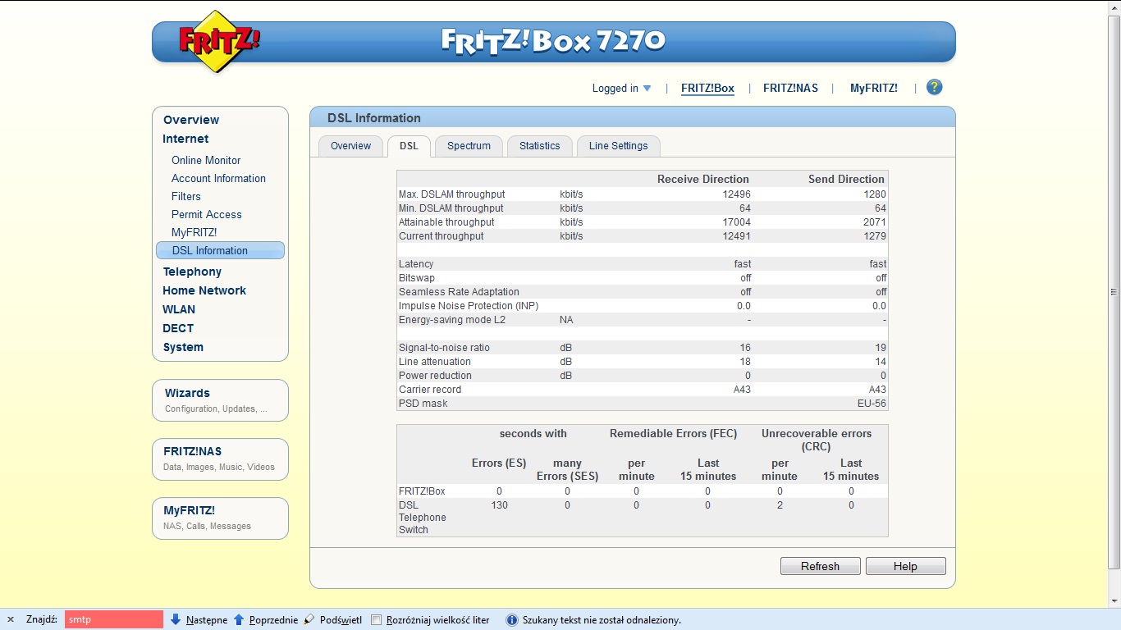Expand Telephony menu
This screenshot has height=630, width=1121.
[192, 272]
